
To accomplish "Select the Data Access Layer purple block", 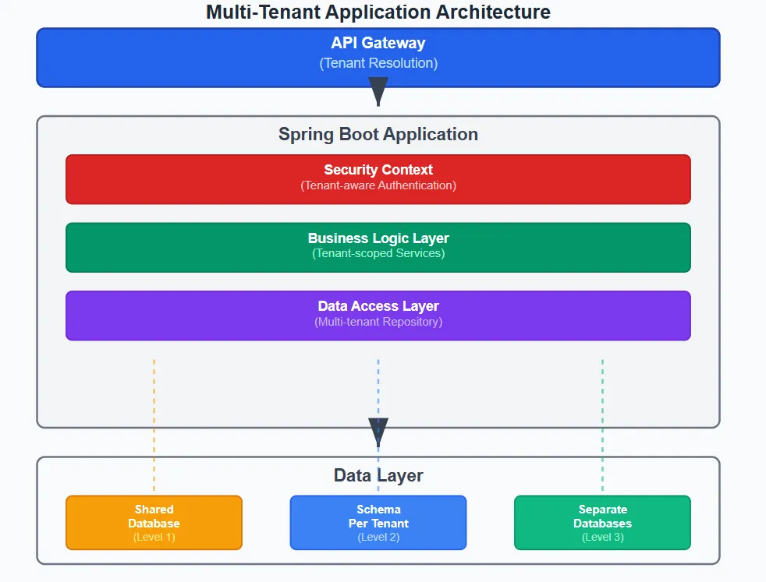I will click(378, 315).
